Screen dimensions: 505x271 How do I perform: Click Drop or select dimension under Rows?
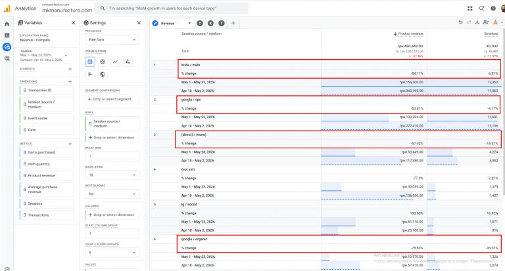click(112, 138)
